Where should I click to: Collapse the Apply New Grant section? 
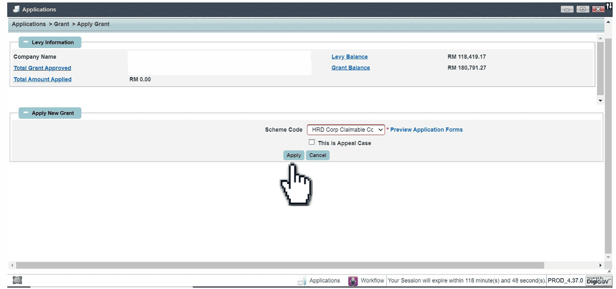pos(26,113)
